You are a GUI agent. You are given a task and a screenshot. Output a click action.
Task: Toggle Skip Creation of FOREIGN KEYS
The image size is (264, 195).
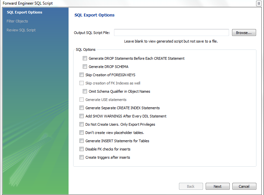point(82,75)
